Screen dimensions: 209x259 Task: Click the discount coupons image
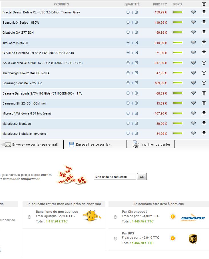(72, 175)
